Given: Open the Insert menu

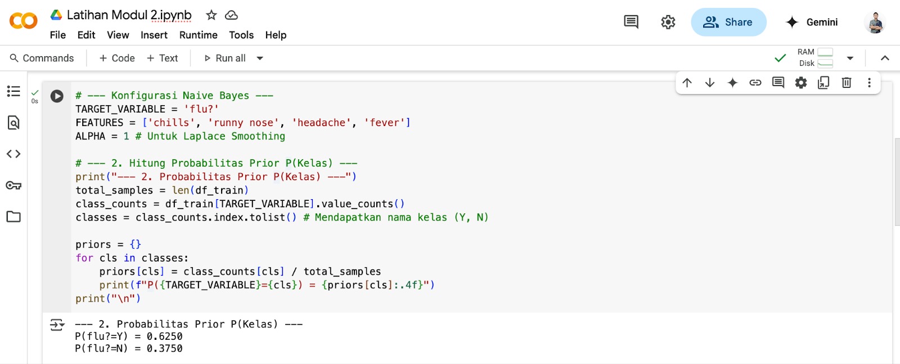Looking at the screenshot, I should pyautogui.click(x=154, y=35).
